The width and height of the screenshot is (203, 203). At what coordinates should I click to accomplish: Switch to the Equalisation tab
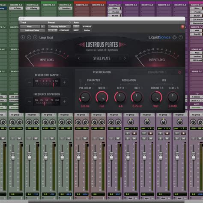pos(155,72)
